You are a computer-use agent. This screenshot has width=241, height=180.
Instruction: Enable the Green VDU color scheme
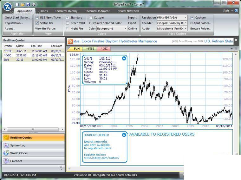tap(67, 23)
